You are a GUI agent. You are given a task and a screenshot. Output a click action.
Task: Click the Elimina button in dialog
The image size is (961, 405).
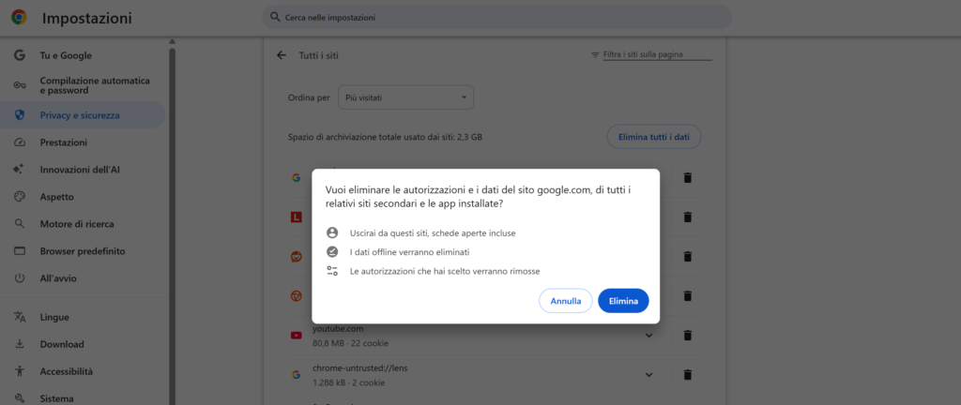pos(623,301)
